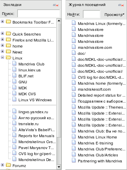Screen dimensions: 127x170
Task: Focus the Найти history search field
Action: coord(91,14)
